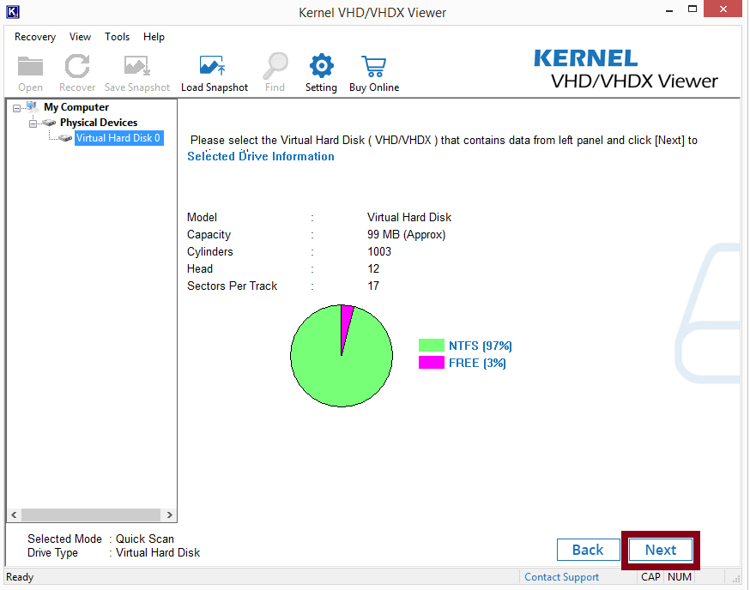Click the CAP status bar indicator
Image resolution: width=750 pixels, height=590 pixels.
click(650, 577)
